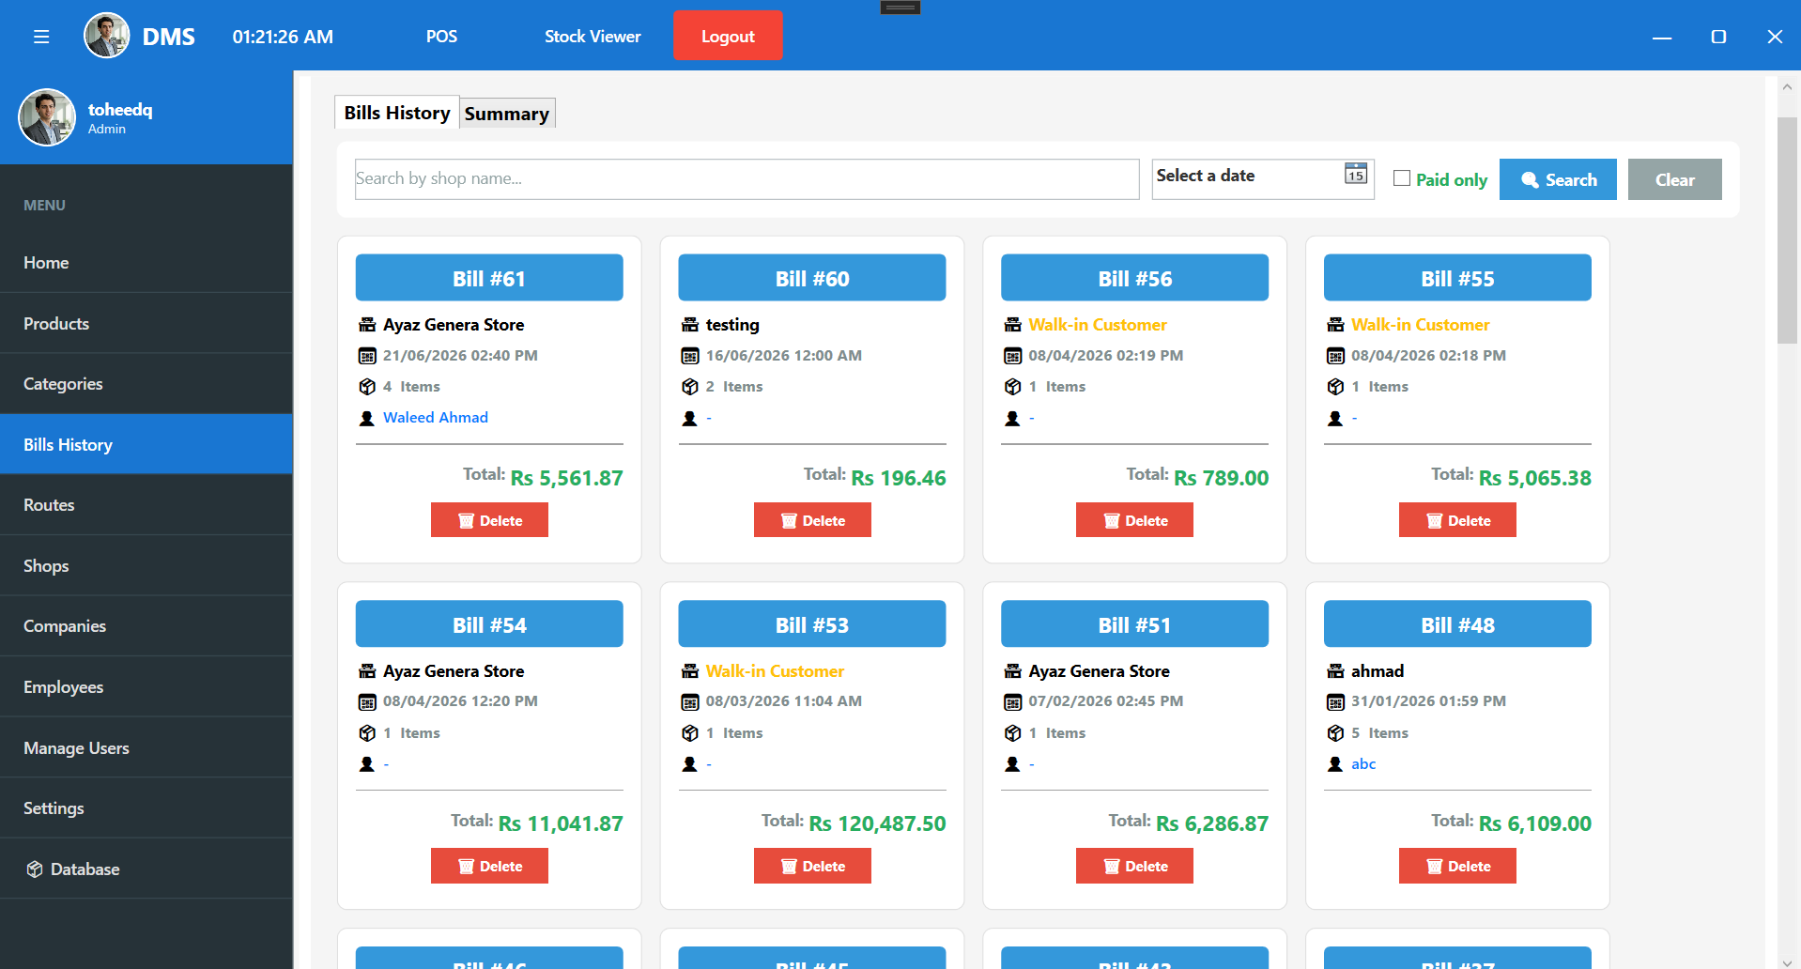Screen dimensions: 1801x969
Task: Click the store icon in Bill #51
Action: pyautogui.click(x=1013, y=671)
